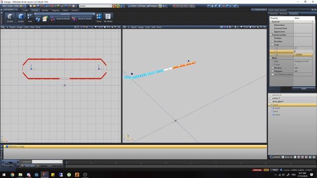The image size is (317, 178).
Task: Click the Apply button
Action: coord(304,89)
